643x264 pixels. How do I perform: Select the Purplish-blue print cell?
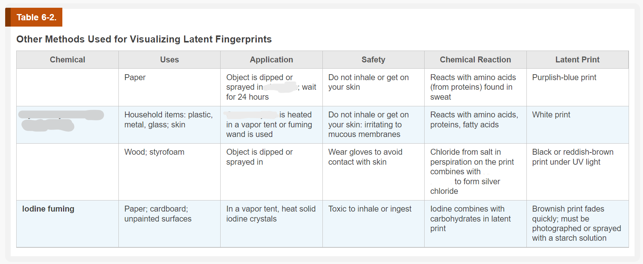pyautogui.click(x=564, y=78)
